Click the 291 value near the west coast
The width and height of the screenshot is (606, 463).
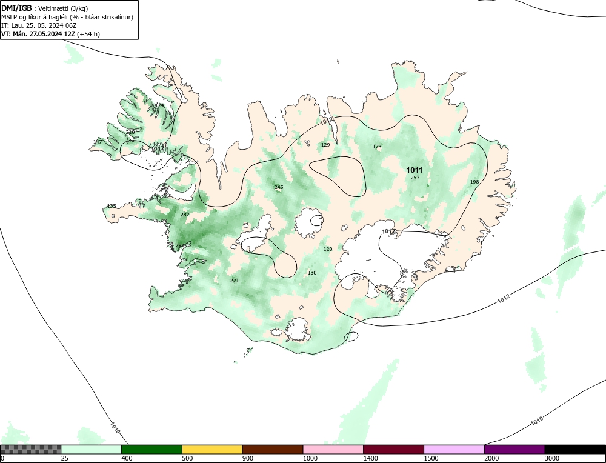pos(180,245)
